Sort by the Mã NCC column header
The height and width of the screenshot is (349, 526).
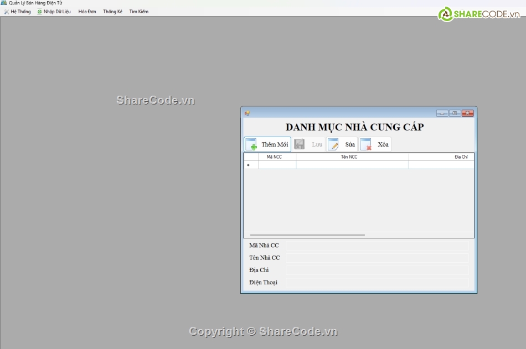[x=275, y=157]
